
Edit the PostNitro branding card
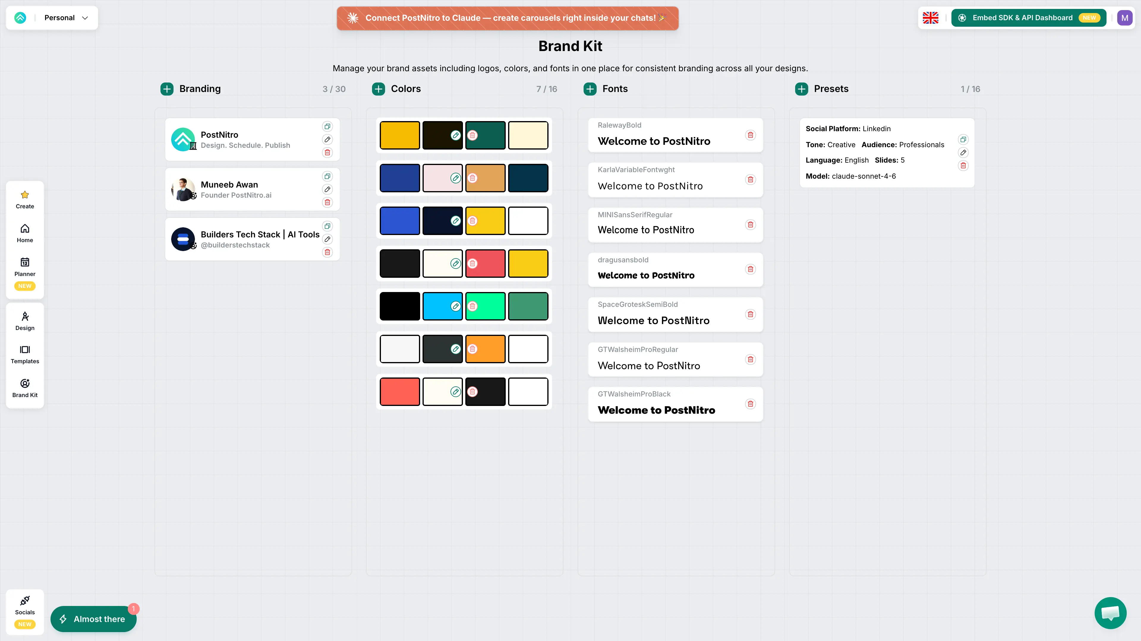point(327,139)
